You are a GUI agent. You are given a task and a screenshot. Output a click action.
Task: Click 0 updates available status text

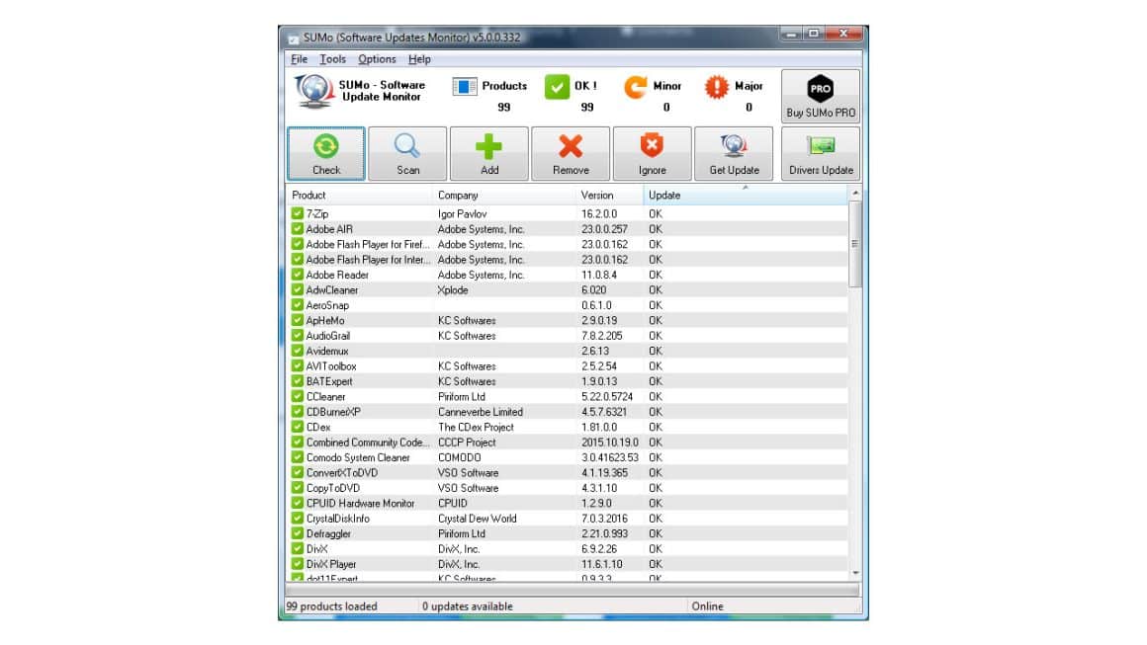(x=468, y=606)
